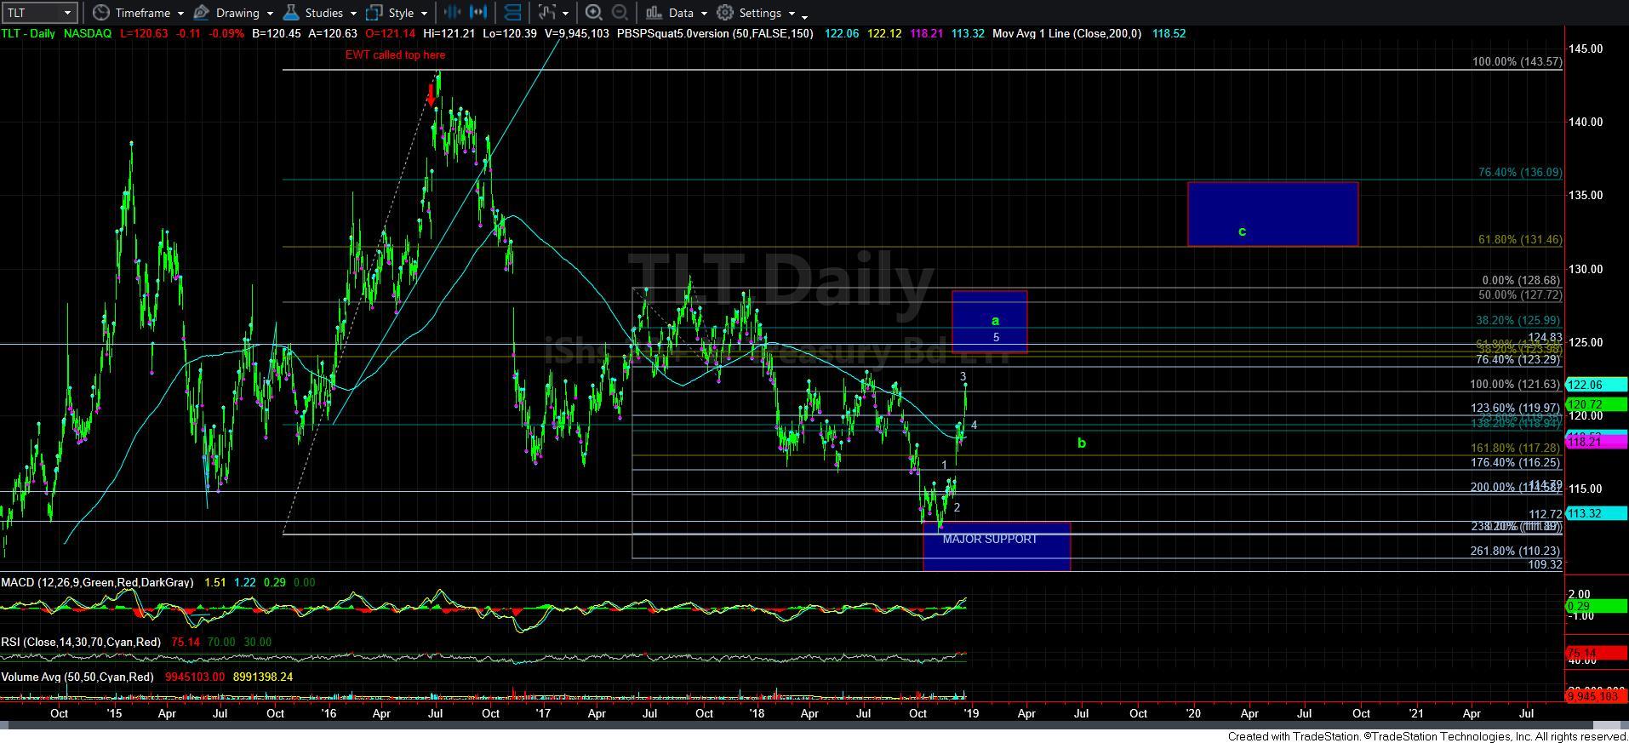Zoom in with the magnifier plus icon
The width and height of the screenshot is (1629, 743).
pos(594,13)
